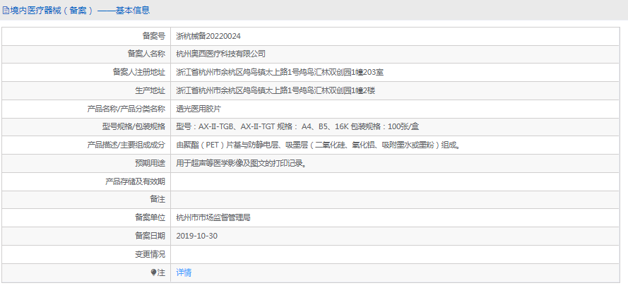The image size is (628, 288).
Task: Select the date 2019-10-30
Action: click(197, 236)
